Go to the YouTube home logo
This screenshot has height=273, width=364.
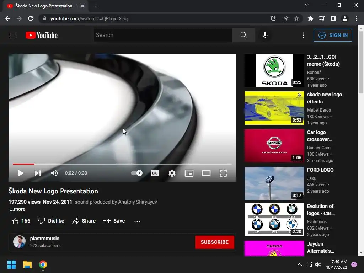[42, 35]
